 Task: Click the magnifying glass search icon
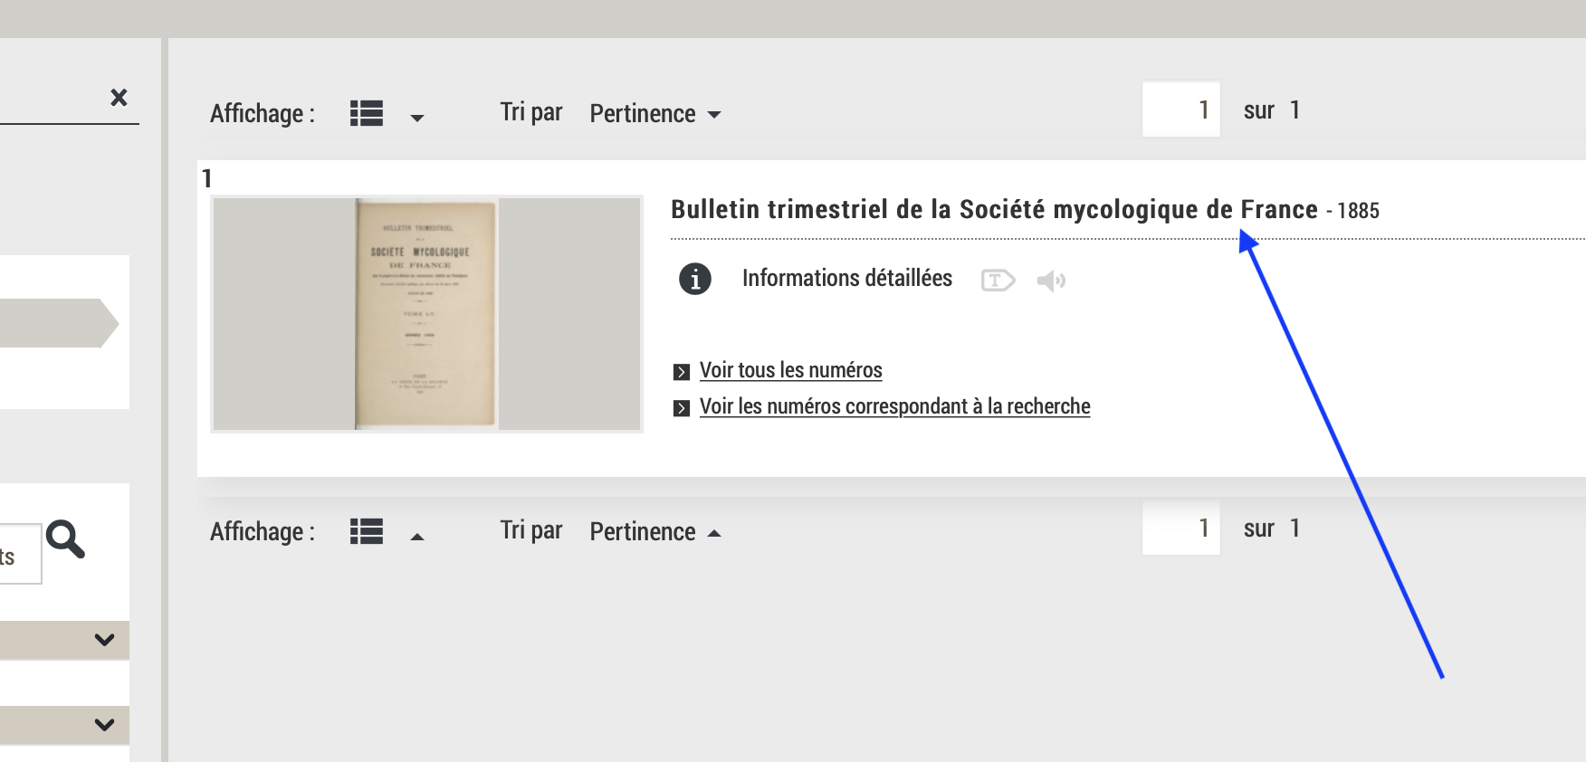[x=66, y=539]
